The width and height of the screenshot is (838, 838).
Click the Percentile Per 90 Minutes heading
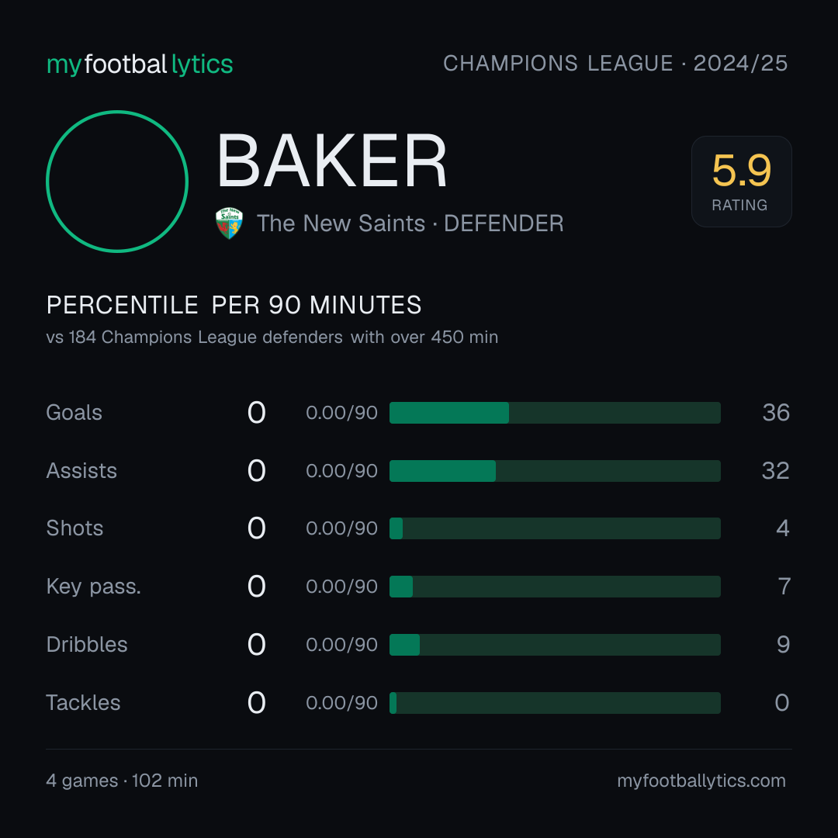(x=234, y=305)
